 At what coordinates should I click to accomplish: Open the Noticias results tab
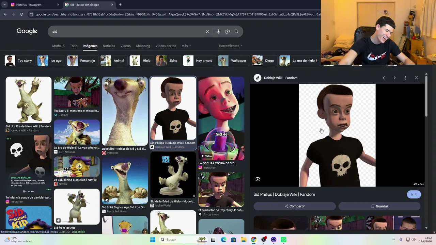[109, 46]
